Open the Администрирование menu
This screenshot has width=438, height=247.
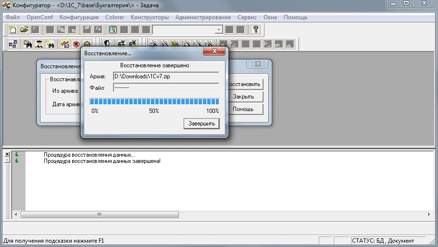pyautogui.click(x=203, y=17)
